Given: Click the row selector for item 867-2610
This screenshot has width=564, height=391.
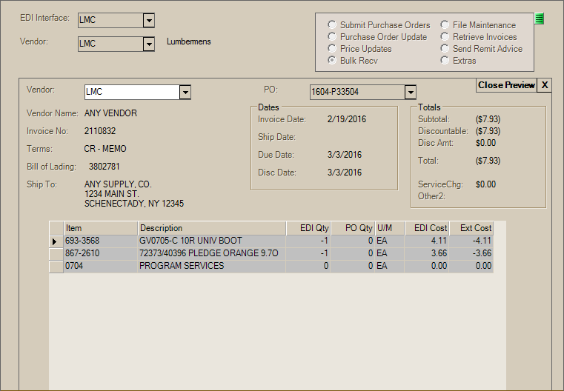Looking at the screenshot, I should [x=56, y=254].
